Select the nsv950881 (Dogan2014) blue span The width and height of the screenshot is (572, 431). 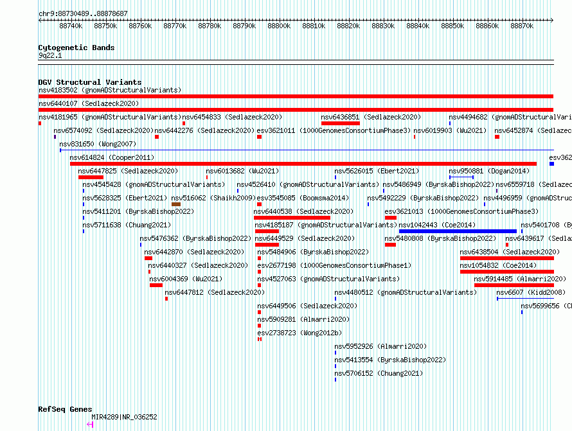click(461, 177)
